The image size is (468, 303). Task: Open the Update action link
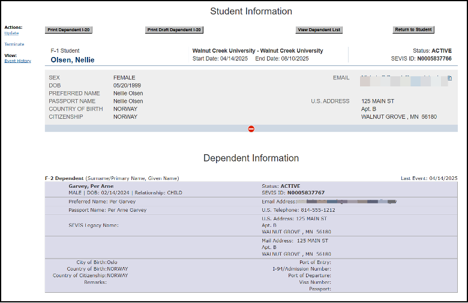click(x=11, y=33)
